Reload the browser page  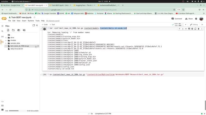[x=10, y=10]
